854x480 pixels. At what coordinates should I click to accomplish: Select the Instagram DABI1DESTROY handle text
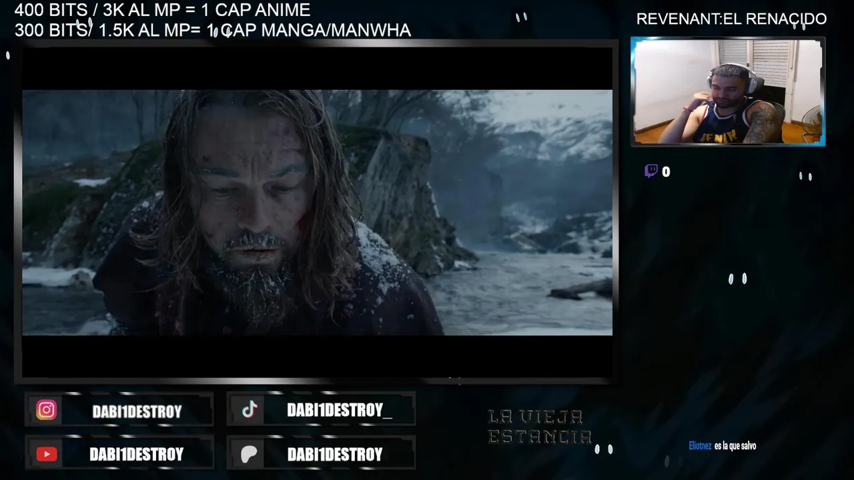click(137, 412)
